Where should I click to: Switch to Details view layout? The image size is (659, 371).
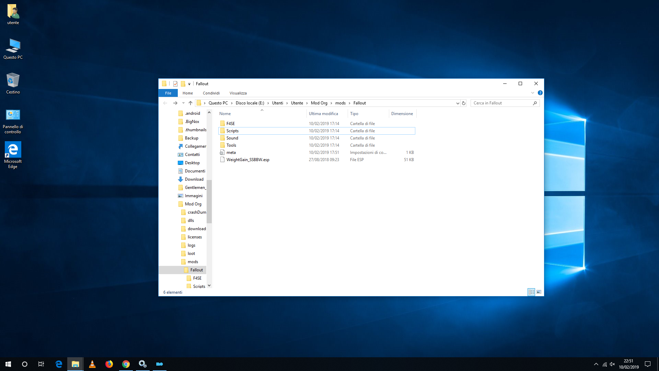[531, 292]
